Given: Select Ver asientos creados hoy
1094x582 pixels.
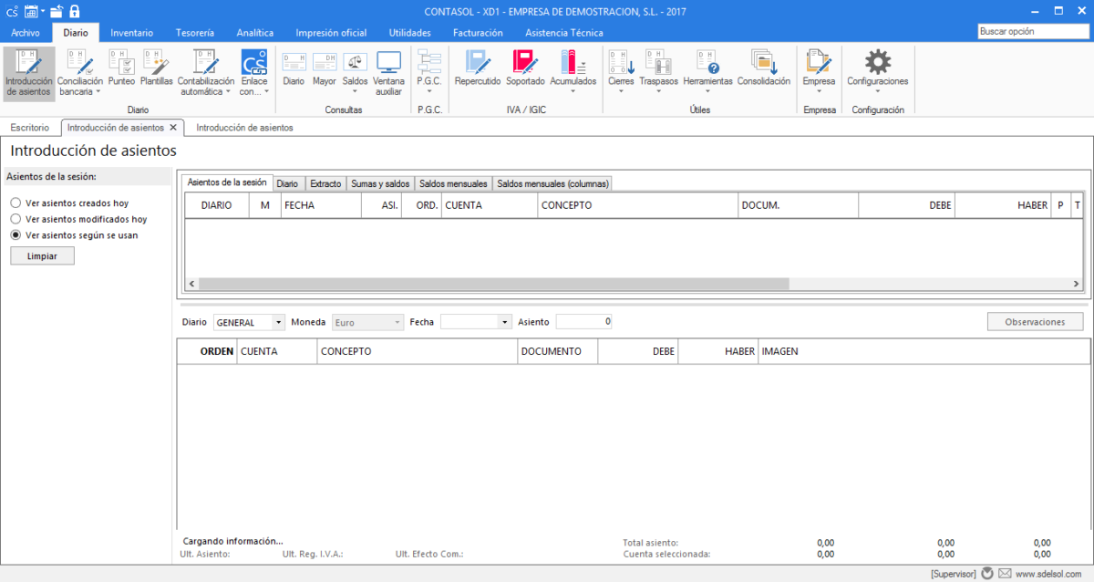Looking at the screenshot, I should (x=16, y=203).
